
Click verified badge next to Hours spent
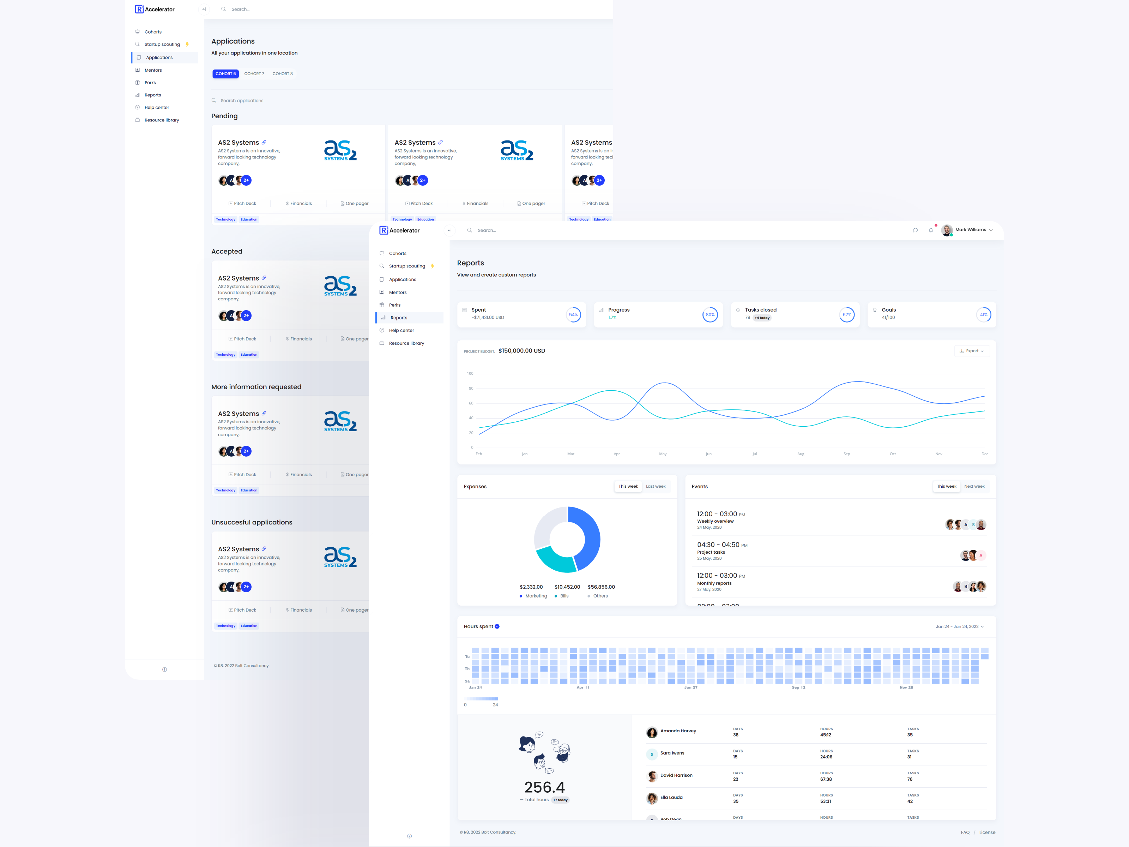pos(497,626)
